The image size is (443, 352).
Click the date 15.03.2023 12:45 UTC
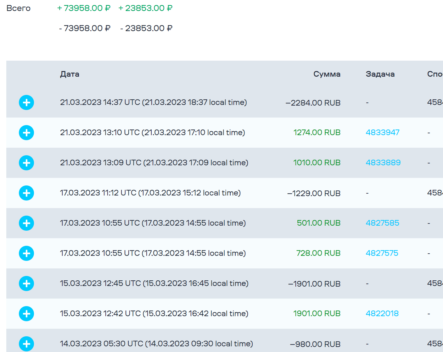pyautogui.click(x=100, y=283)
